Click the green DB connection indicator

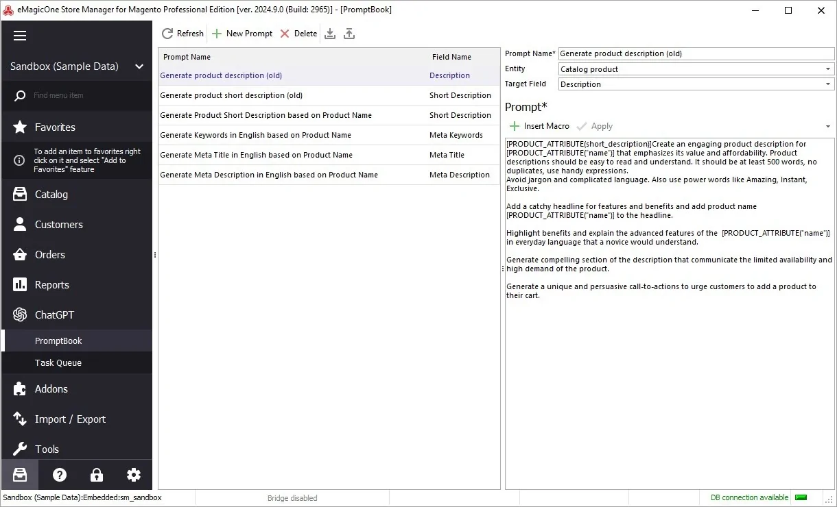click(x=801, y=497)
